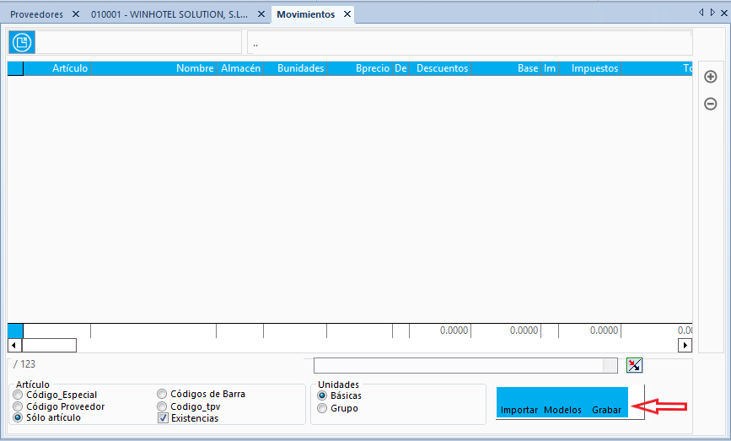Viewport: 731px width, 441px height.
Task: Click the Bprecio column header
Action: (359, 68)
